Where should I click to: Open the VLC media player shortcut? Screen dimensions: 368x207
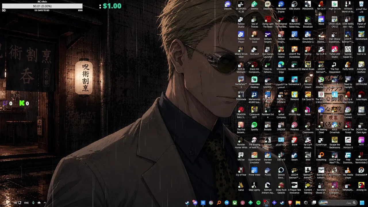coord(348,173)
